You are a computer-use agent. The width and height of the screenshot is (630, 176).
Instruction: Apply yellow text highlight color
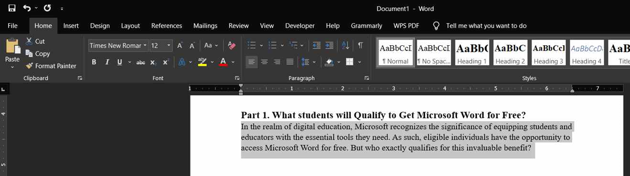click(202, 62)
